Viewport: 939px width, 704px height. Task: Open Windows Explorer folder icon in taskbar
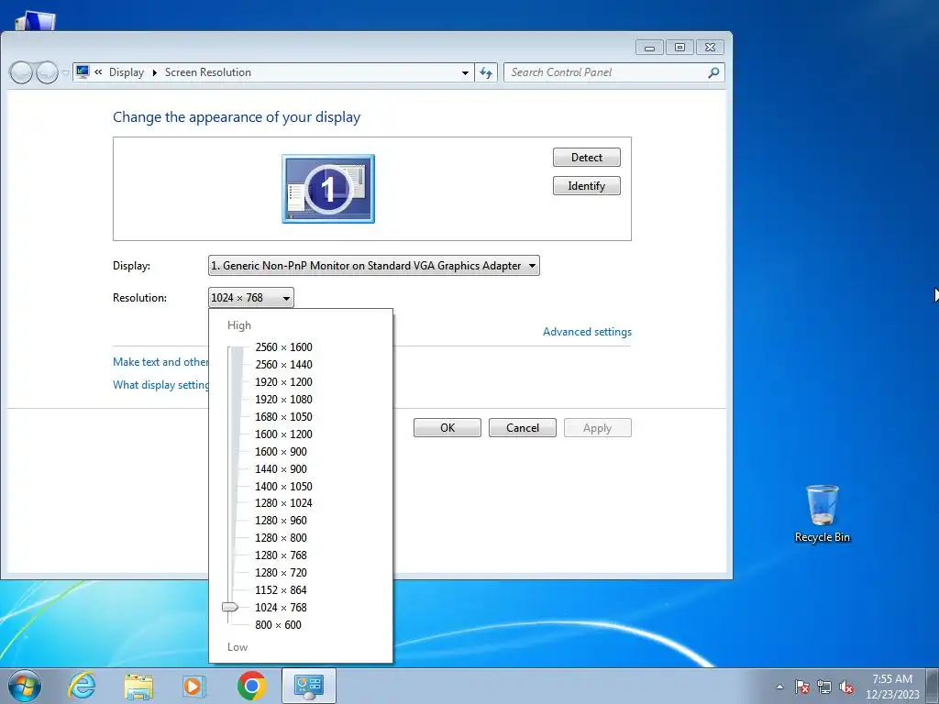(138, 686)
